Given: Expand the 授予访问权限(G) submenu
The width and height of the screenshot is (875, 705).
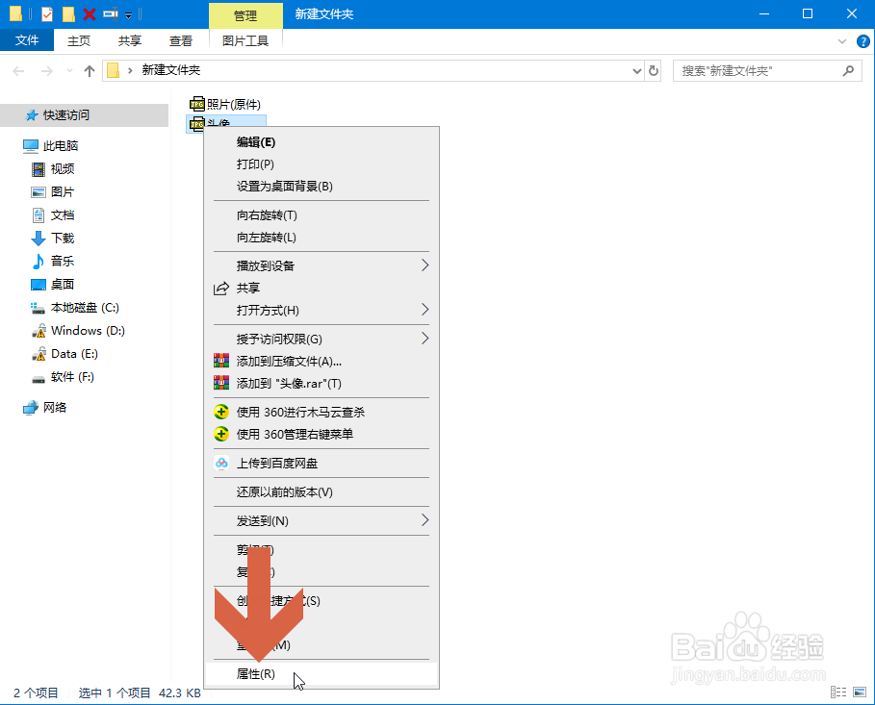Looking at the screenshot, I should pyautogui.click(x=322, y=340).
